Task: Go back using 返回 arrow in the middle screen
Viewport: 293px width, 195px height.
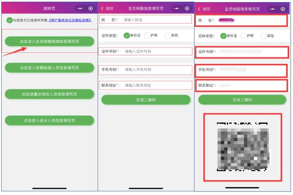Action: pos(107,8)
